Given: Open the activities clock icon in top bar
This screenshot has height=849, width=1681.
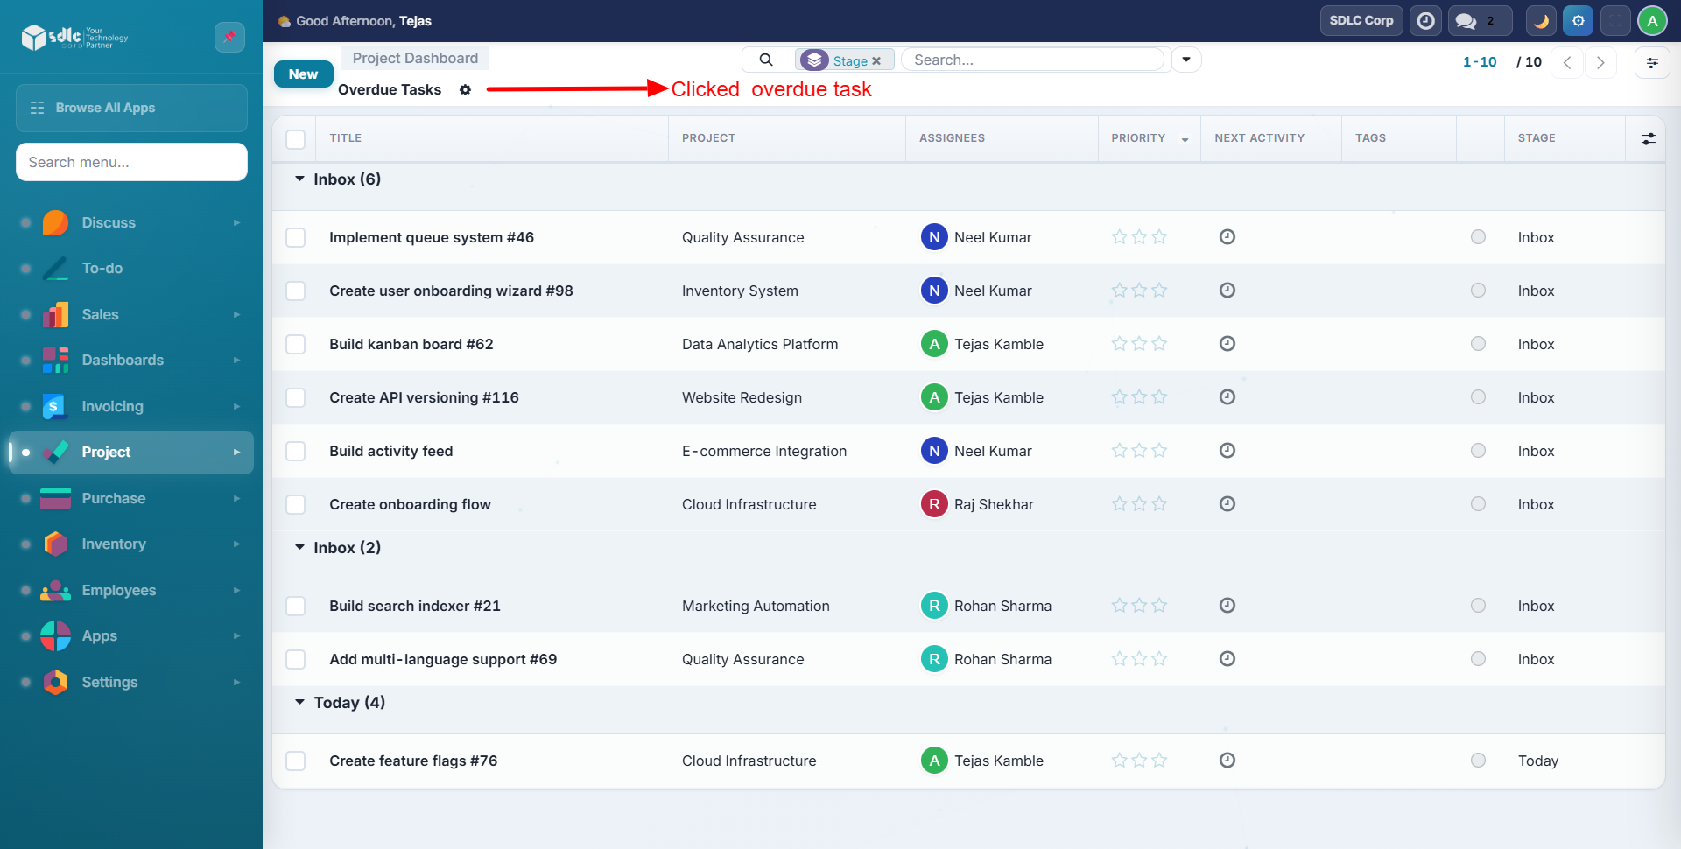Looking at the screenshot, I should (1425, 21).
